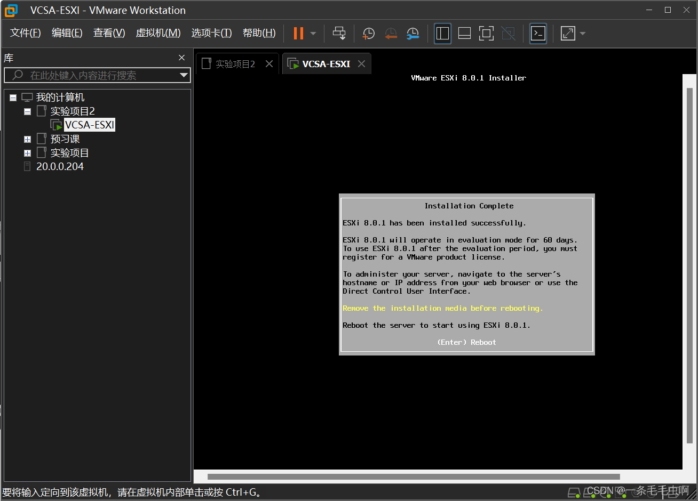The width and height of the screenshot is (698, 501).
Task: Toggle the thumbnail bar view icon
Action: [465, 34]
